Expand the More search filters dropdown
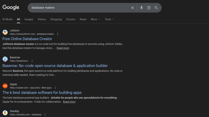The width and height of the screenshot is (209, 117). [x=95, y=19]
